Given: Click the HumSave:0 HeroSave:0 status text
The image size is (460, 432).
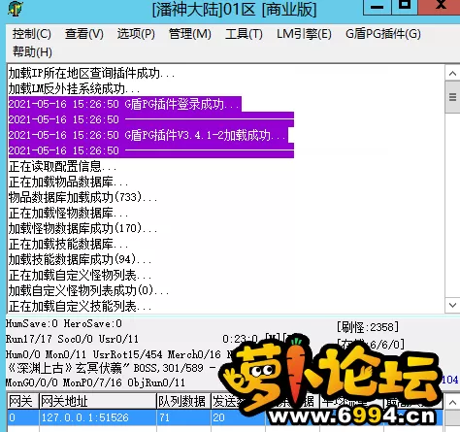Looking at the screenshot, I should coord(64,323).
